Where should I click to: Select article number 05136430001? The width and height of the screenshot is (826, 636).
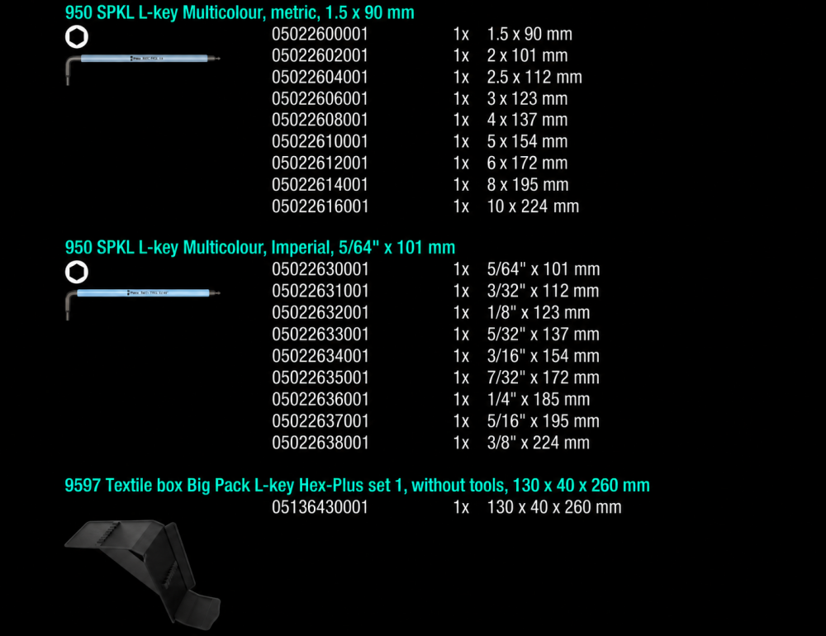click(x=320, y=507)
